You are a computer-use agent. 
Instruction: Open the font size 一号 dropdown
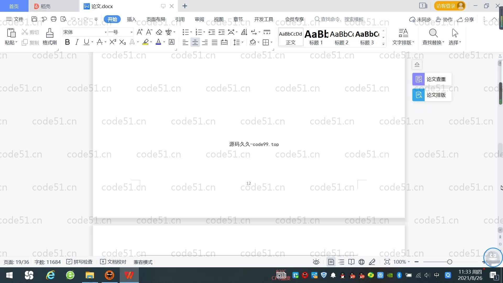click(132, 32)
